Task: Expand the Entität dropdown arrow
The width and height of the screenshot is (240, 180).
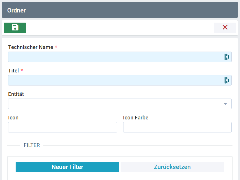Action: click(x=225, y=104)
